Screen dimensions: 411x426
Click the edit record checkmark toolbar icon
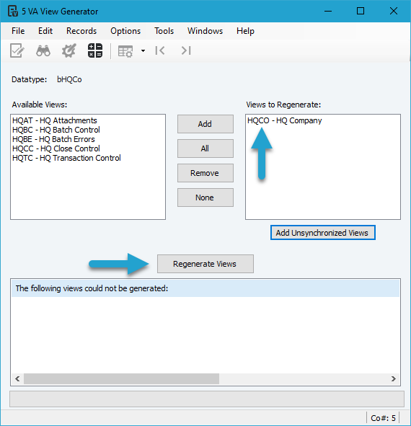[x=17, y=50]
